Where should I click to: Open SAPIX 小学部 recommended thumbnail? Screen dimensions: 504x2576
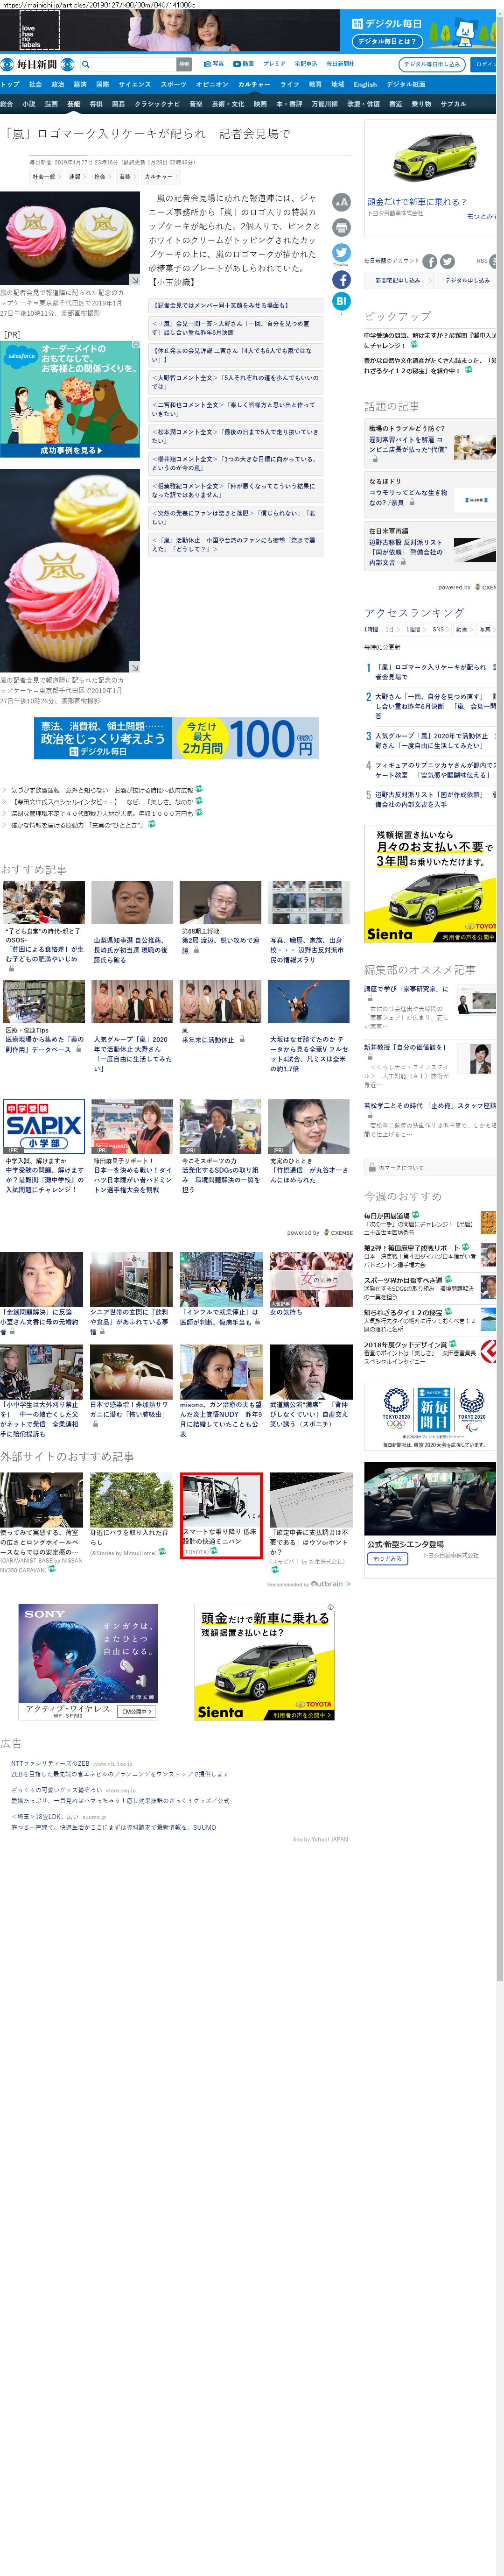coord(44,1127)
